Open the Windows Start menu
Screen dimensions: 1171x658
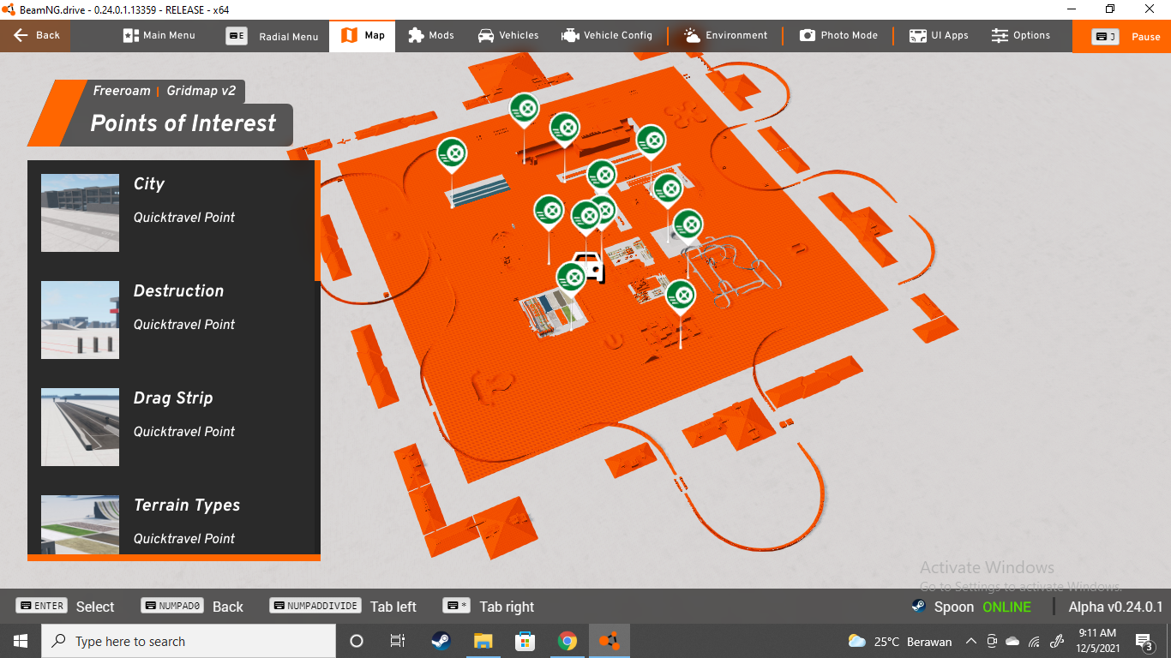pos(21,641)
